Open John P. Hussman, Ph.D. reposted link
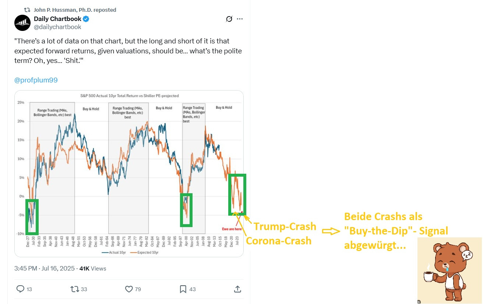The image size is (483, 304). coord(75,10)
